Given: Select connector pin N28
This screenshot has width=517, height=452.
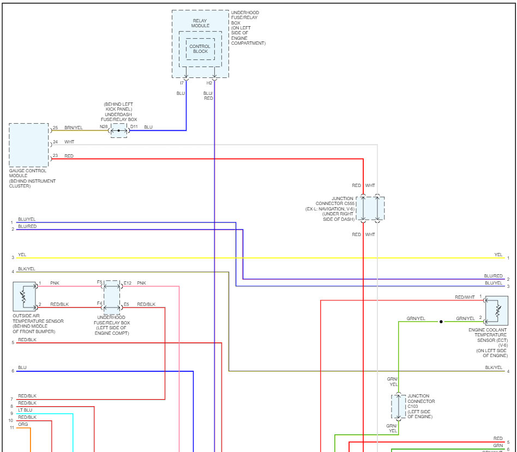Looking at the screenshot, I should [x=104, y=126].
